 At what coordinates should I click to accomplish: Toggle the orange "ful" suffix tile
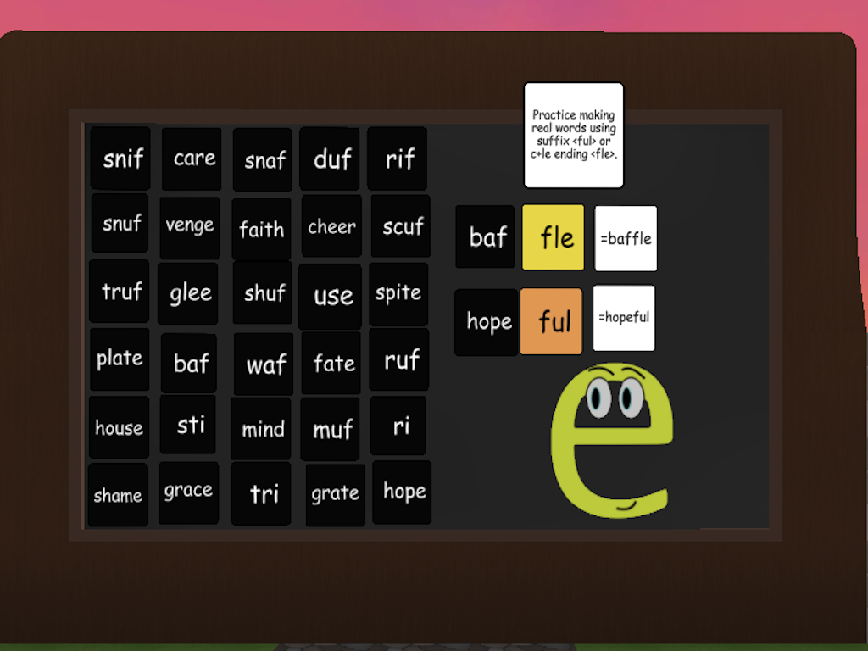[551, 322]
